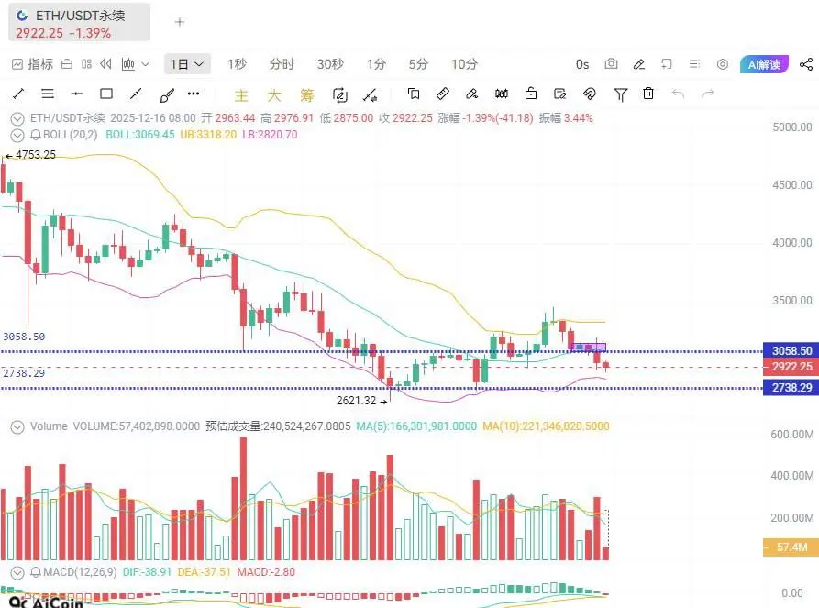Click the line-with-arrows magnet tool icon

371,95
